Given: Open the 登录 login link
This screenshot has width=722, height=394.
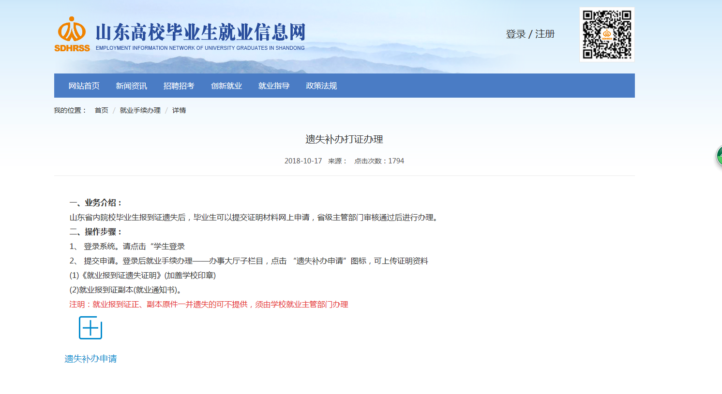Looking at the screenshot, I should (515, 34).
